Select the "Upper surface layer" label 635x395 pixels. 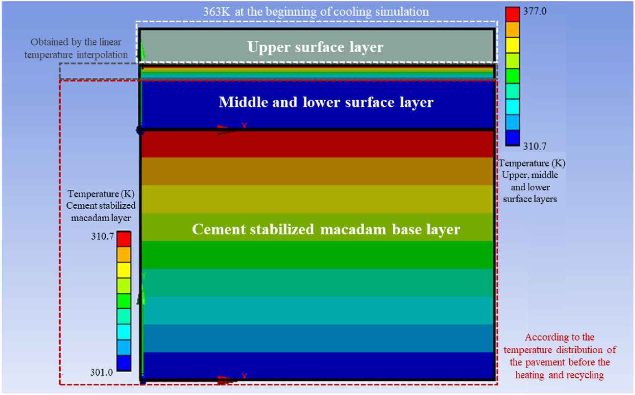pyautogui.click(x=315, y=47)
